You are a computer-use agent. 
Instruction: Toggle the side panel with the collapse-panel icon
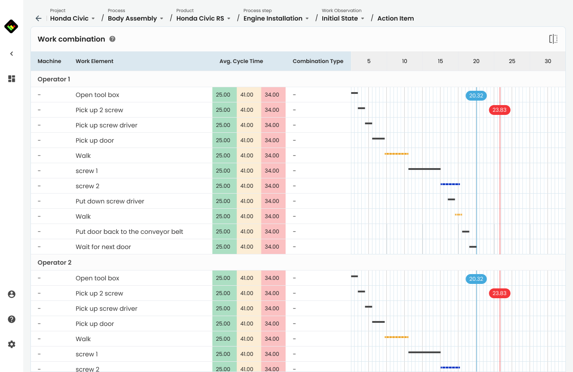(553, 39)
